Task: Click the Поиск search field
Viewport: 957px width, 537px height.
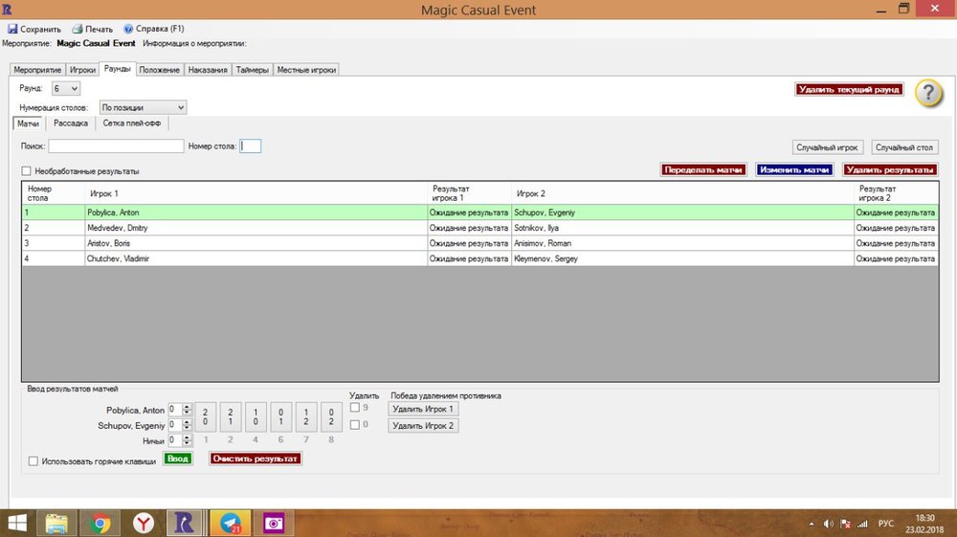Action: click(116, 146)
